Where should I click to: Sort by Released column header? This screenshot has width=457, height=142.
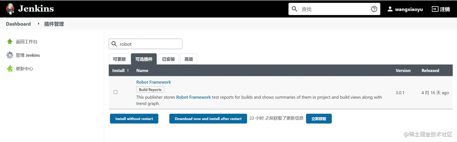point(430,71)
